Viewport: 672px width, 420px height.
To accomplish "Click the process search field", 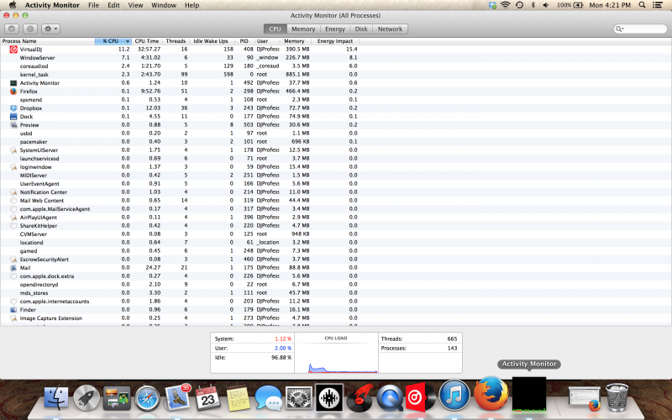I will pos(640,29).
